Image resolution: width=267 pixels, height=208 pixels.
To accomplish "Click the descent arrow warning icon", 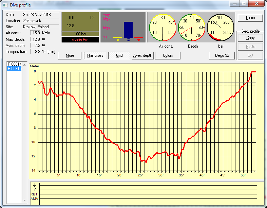I will [35, 185].
